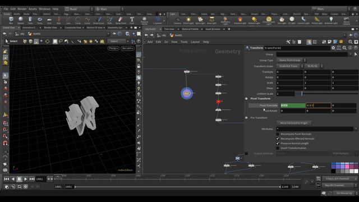Open the network editor Layout menu
Screen dimensions: 359x202
[x=195, y=42]
